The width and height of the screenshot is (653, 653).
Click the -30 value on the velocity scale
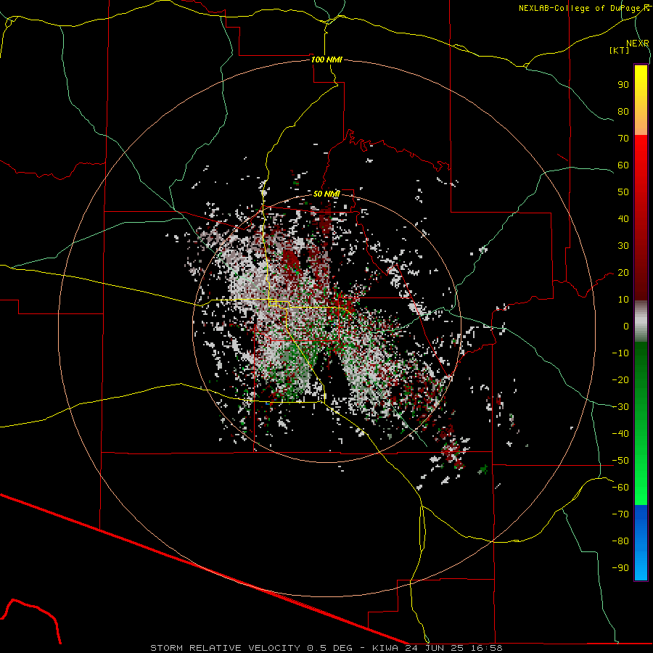coord(620,407)
